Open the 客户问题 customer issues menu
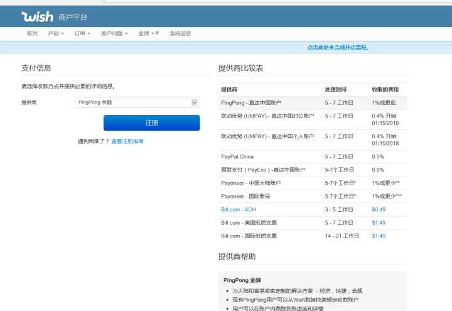This screenshot has height=311, width=452. (x=114, y=33)
